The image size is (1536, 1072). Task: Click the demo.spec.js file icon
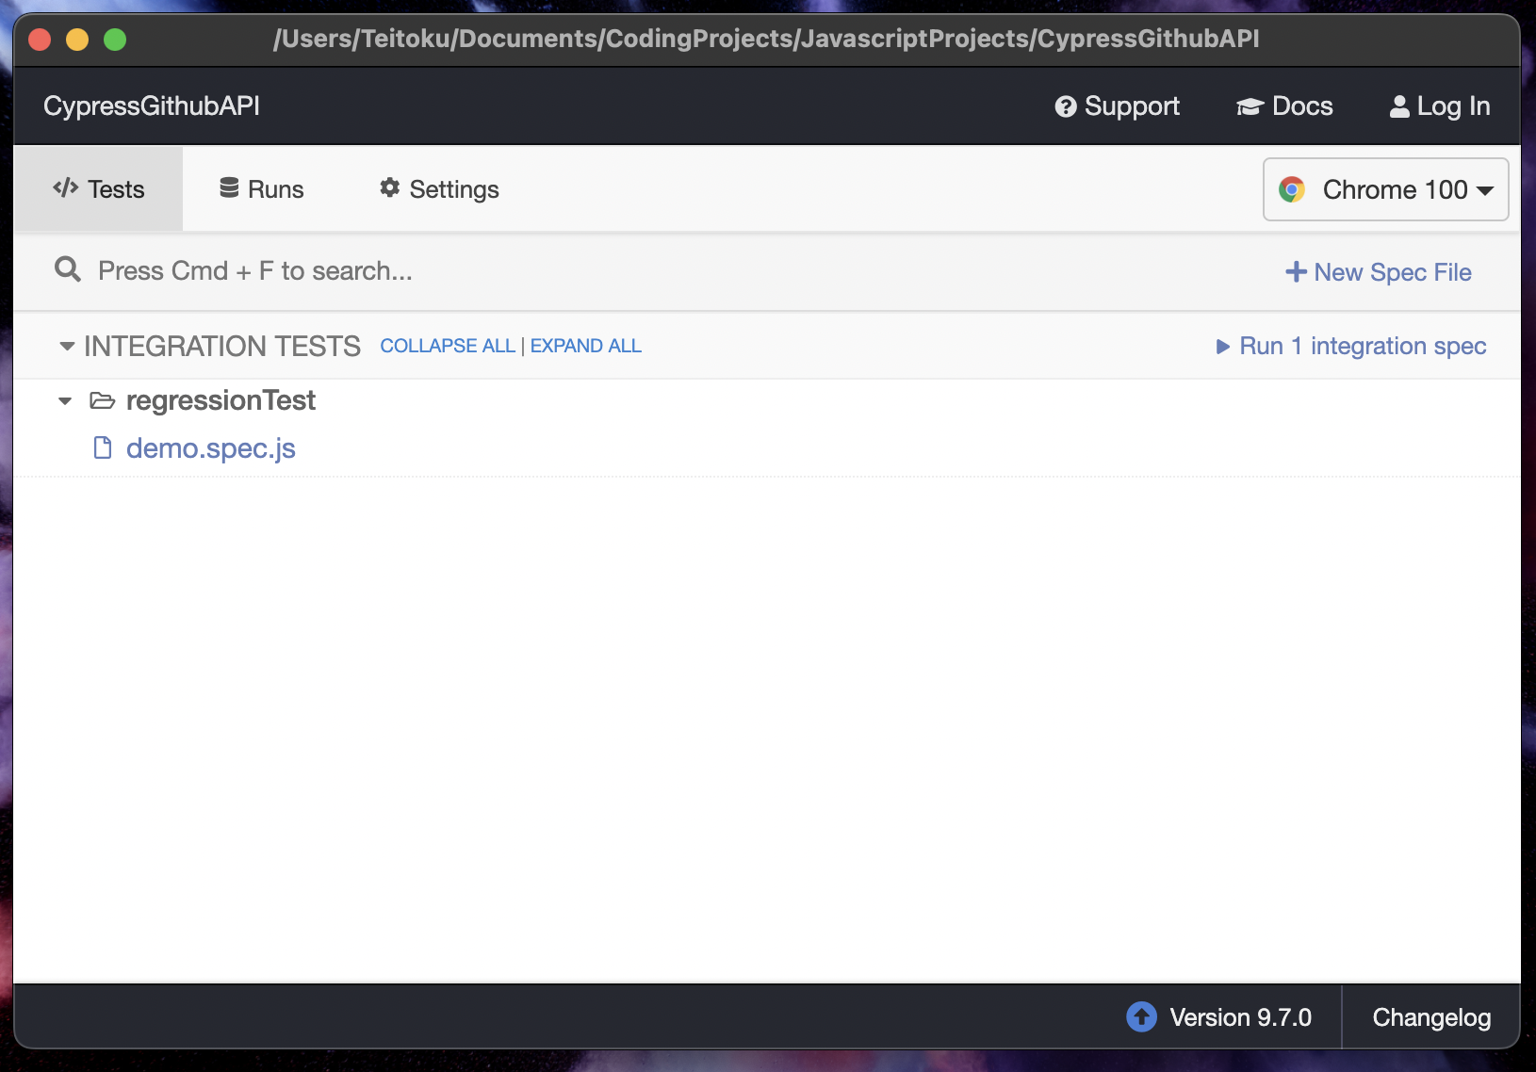coord(103,447)
